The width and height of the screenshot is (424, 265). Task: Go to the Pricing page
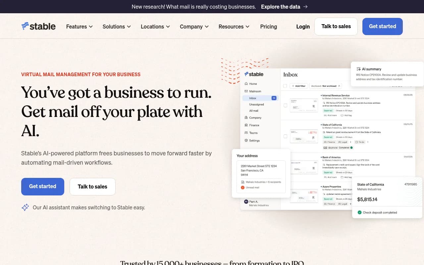[x=269, y=26]
